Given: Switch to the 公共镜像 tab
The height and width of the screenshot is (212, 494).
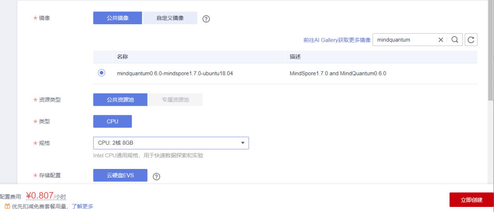Looking at the screenshot, I should pyautogui.click(x=118, y=18).
